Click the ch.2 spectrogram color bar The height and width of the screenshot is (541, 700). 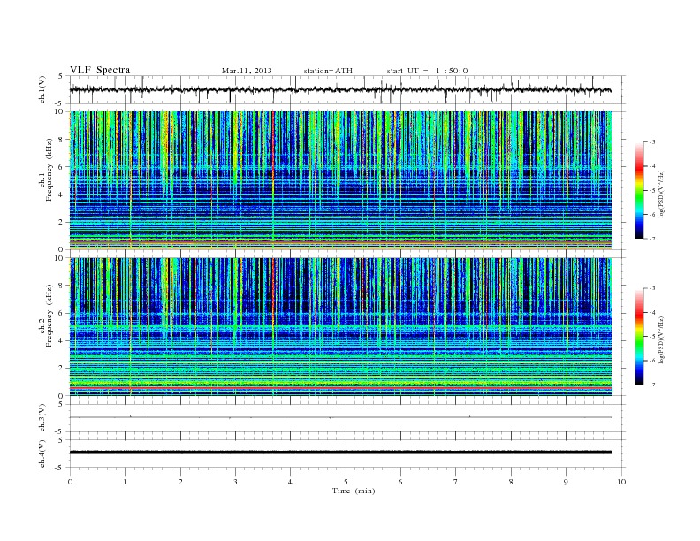pyautogui.click(x=639, y=337)
